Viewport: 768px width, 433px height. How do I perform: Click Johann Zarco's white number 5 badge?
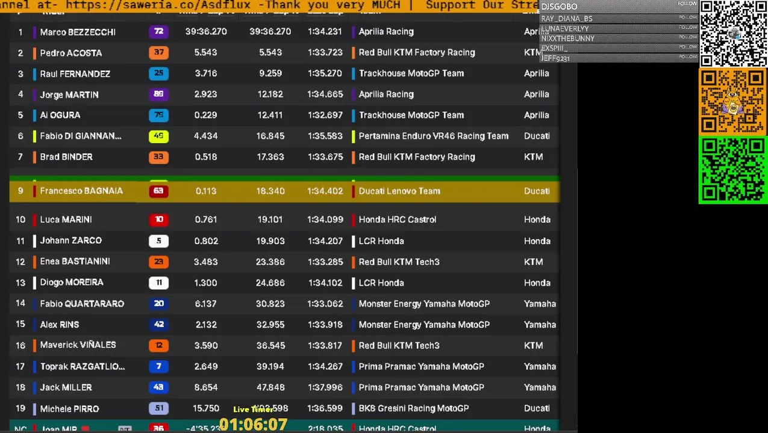coord(159,241)
